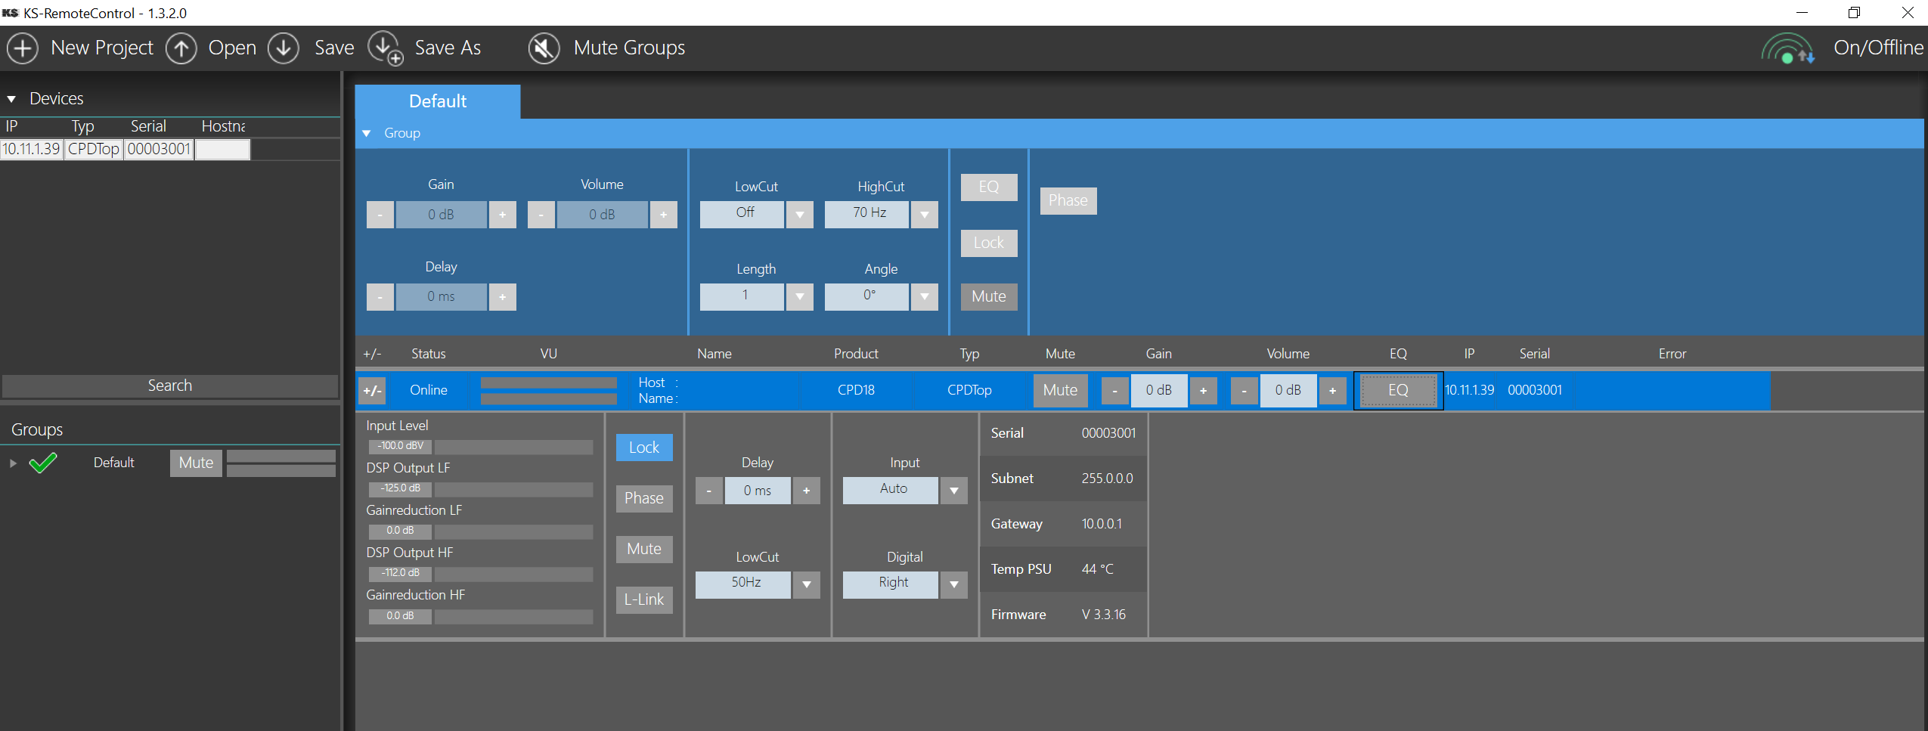Switch to the Default tab

(437, 101)
